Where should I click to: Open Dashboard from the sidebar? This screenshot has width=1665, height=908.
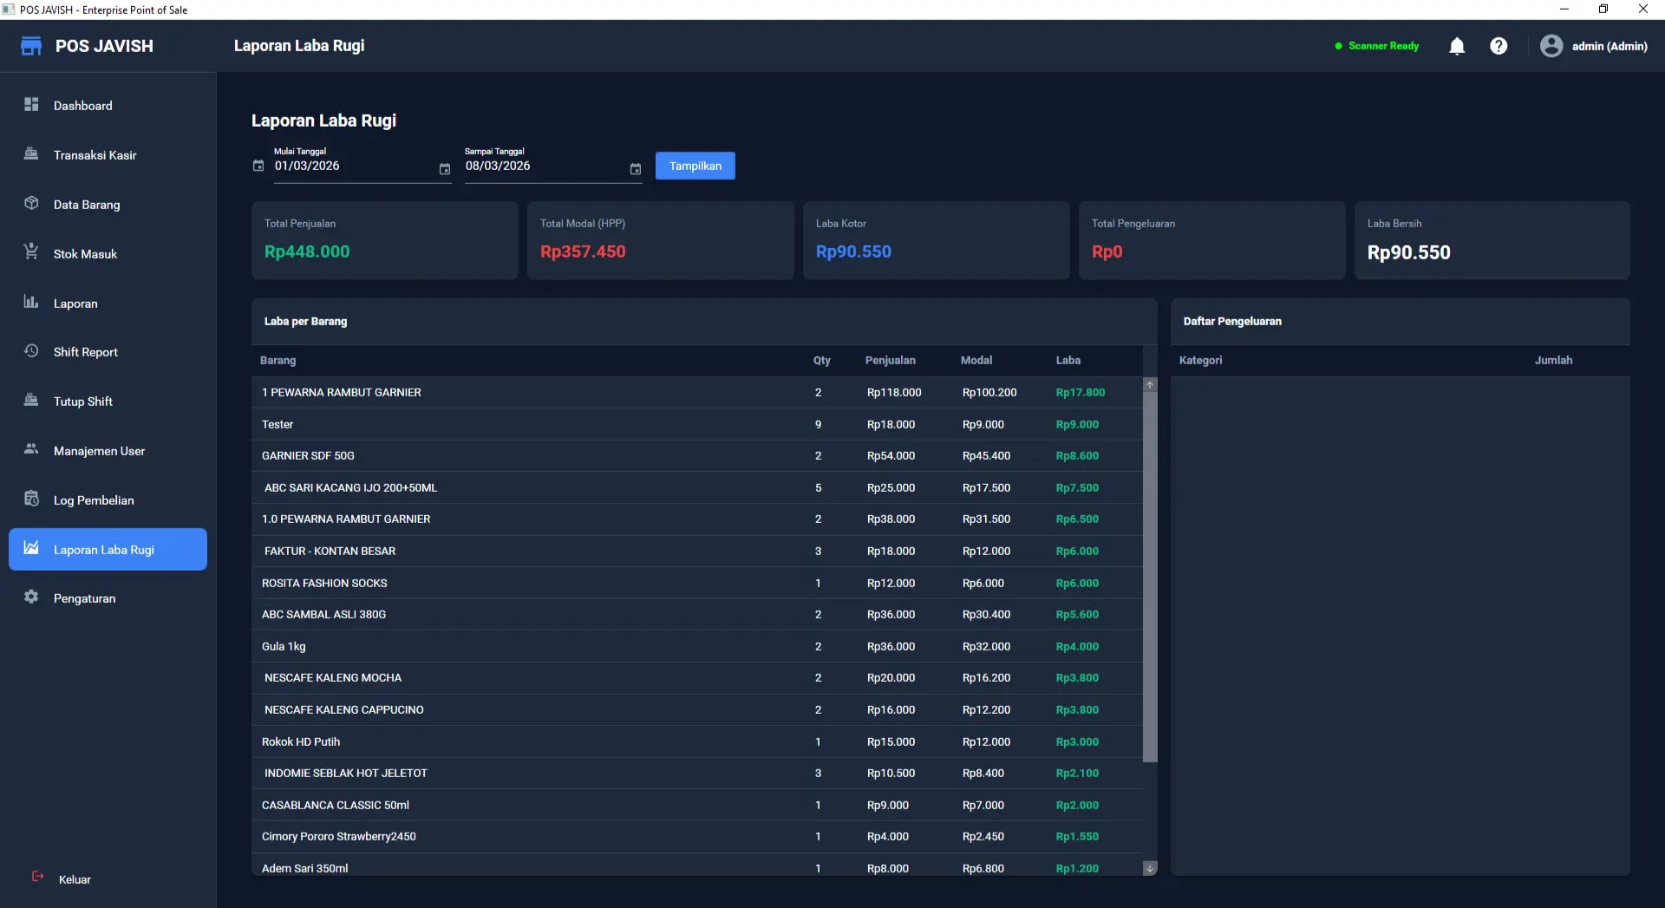[83, 106]
